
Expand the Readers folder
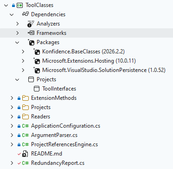click(12, 117)
